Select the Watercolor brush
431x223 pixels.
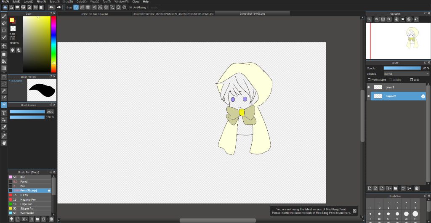(30, 213)
